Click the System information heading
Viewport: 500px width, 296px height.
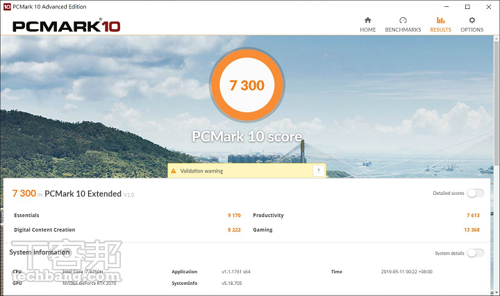pos(39,252)
